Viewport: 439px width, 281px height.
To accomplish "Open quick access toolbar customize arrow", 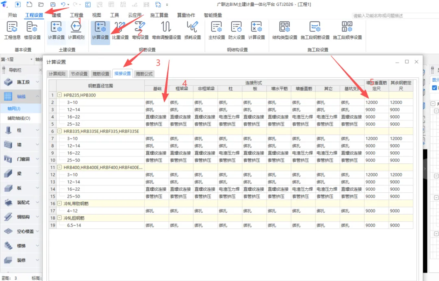I will [167, 5].
